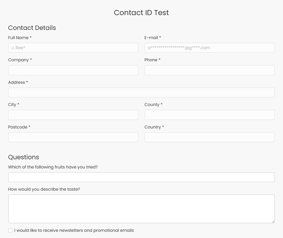
Task: Select the Company text box
Action: point(73,70)
